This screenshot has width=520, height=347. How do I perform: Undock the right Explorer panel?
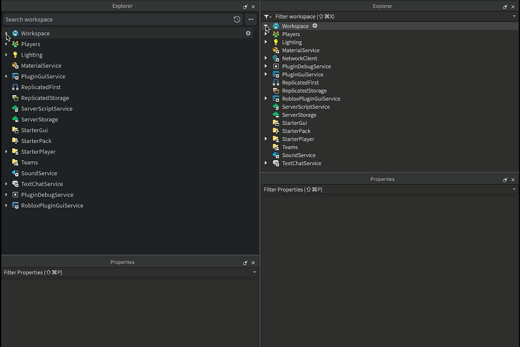point(505,7)
